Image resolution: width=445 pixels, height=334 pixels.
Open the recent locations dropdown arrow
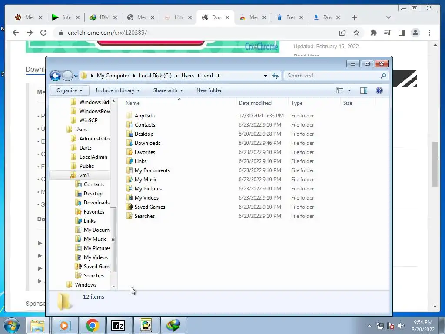coord(76,76)
